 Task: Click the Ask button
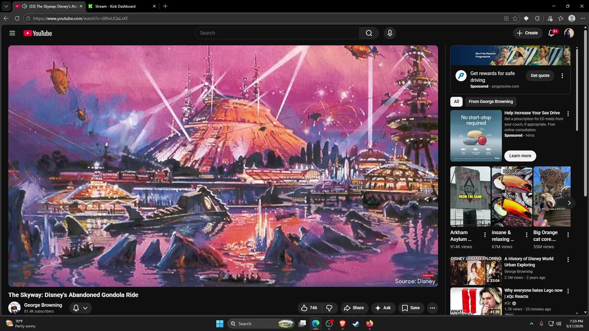[x=383, y=308]
